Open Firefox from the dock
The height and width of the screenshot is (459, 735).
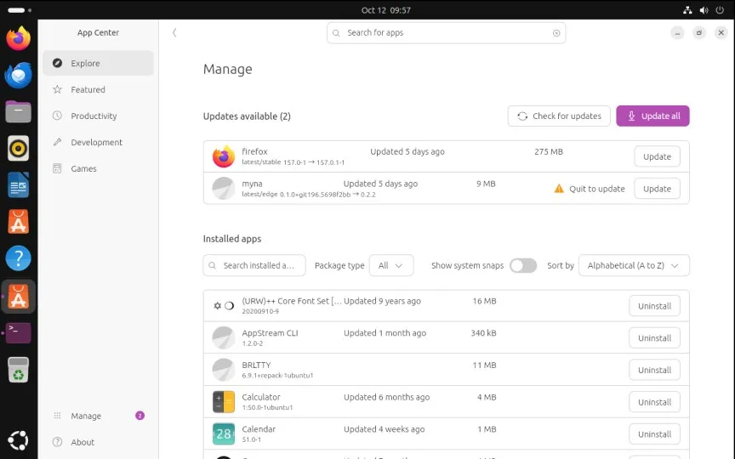point(18,38)
